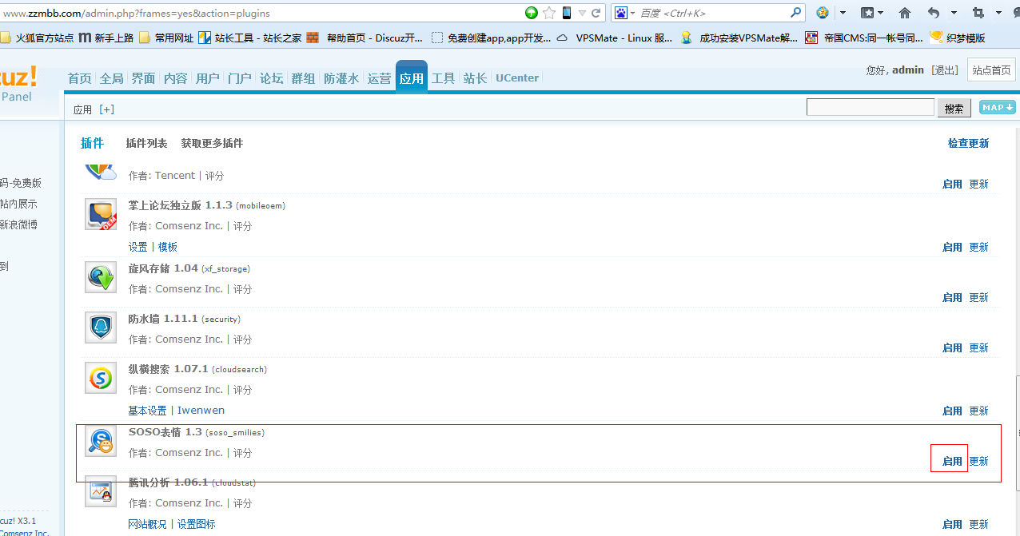1020x536 pixels.
Task: Click the magnifier icon in Baidu search box
Action: coord(795,13)
